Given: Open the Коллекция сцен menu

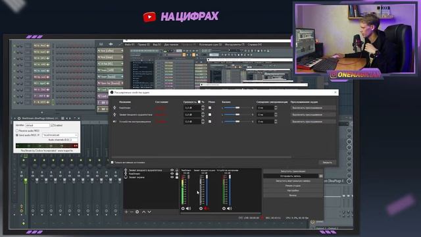Looking at the screenshot, I should [210, 45].
